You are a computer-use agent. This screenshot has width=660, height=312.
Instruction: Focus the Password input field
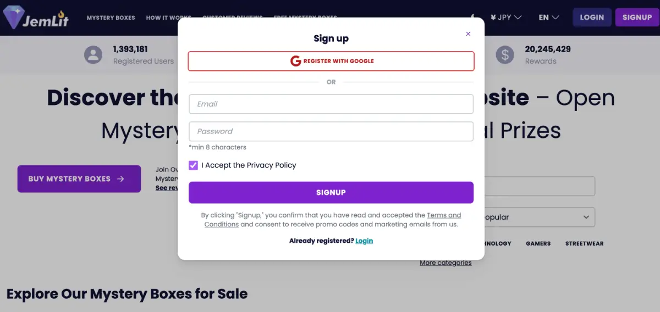[331, 131]
